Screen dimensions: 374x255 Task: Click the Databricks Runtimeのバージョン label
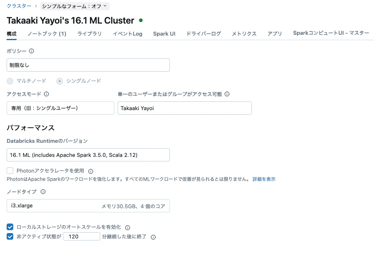pyautogui.click(x=47, y=141)
